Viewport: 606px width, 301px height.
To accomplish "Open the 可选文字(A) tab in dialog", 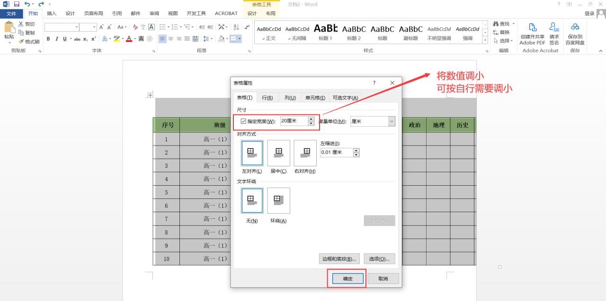I will pos(345,98).
